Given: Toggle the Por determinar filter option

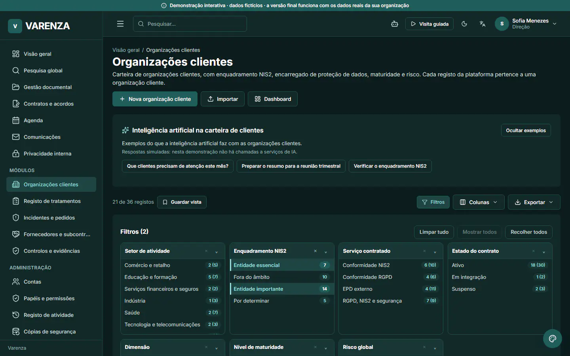Looking at the screenshot, I should tap(282, 301).
